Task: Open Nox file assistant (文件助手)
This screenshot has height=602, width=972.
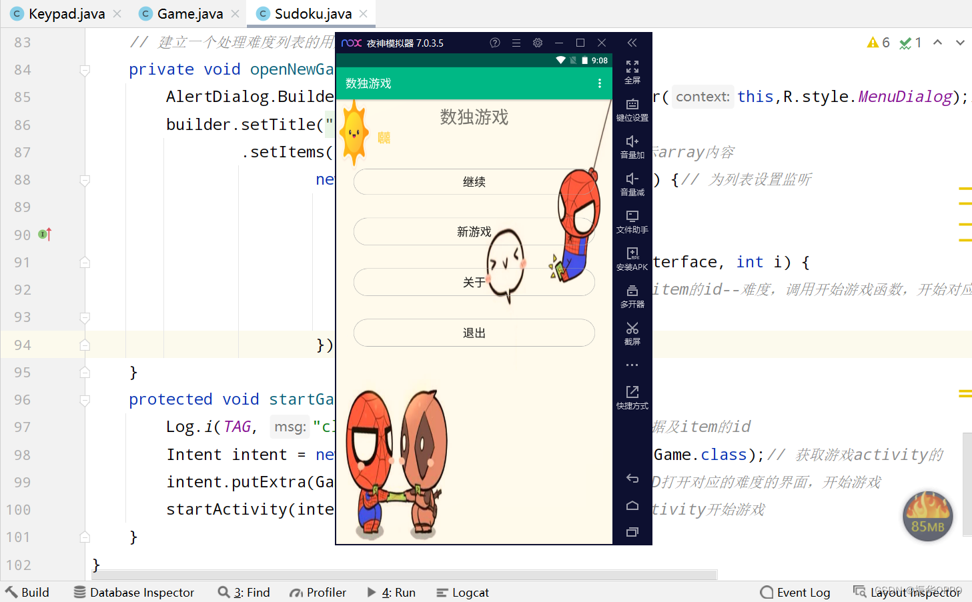Action: pyautogui.click(x=632, y=221)
